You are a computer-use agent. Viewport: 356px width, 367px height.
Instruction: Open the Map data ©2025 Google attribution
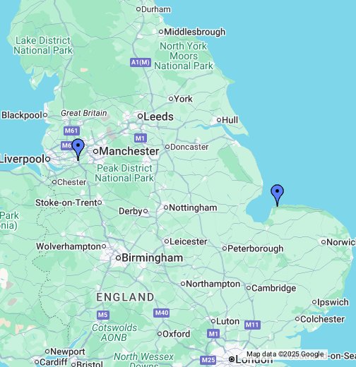[x=285, y=354]
